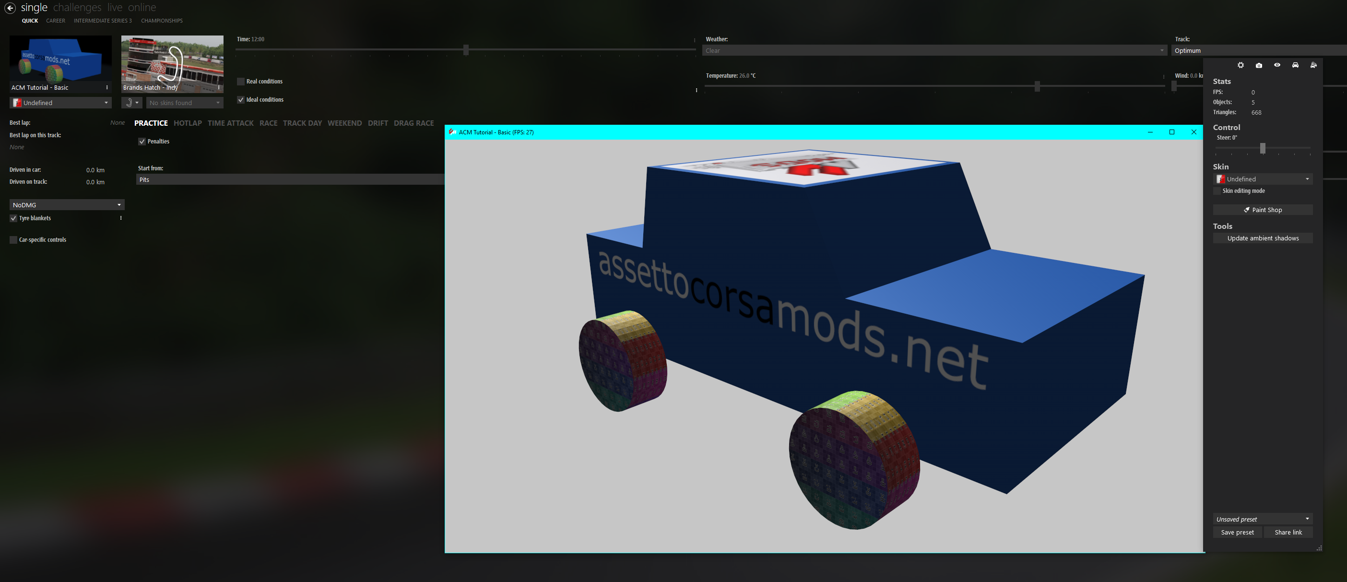The height and width of the screenshot is (582, 1347).
Task: Select WEEKEND mode
Action: coord(344,123)
